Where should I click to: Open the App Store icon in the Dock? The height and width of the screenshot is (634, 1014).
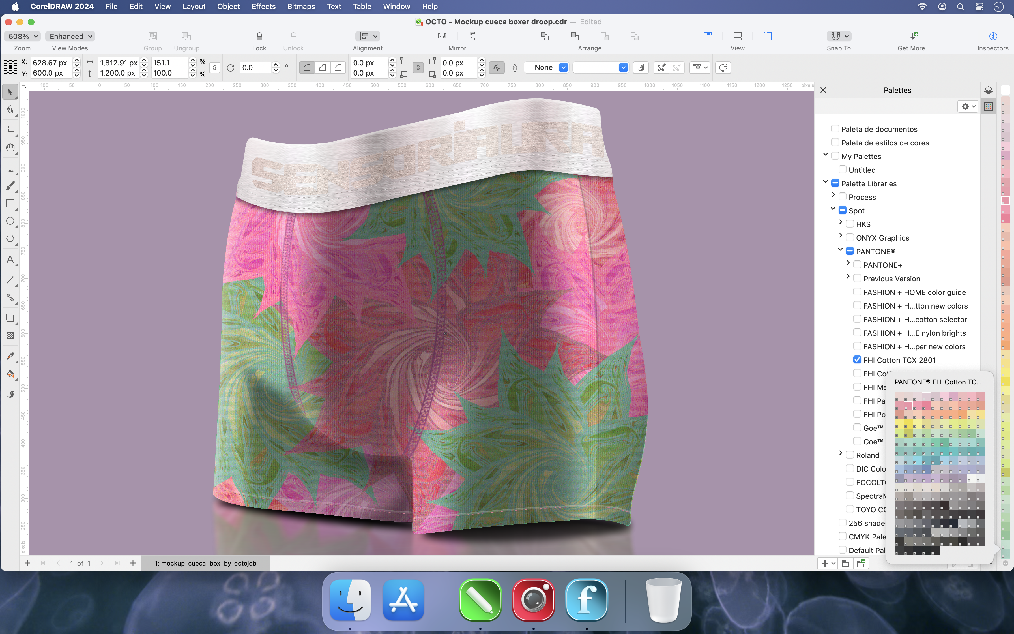point(403,600)
